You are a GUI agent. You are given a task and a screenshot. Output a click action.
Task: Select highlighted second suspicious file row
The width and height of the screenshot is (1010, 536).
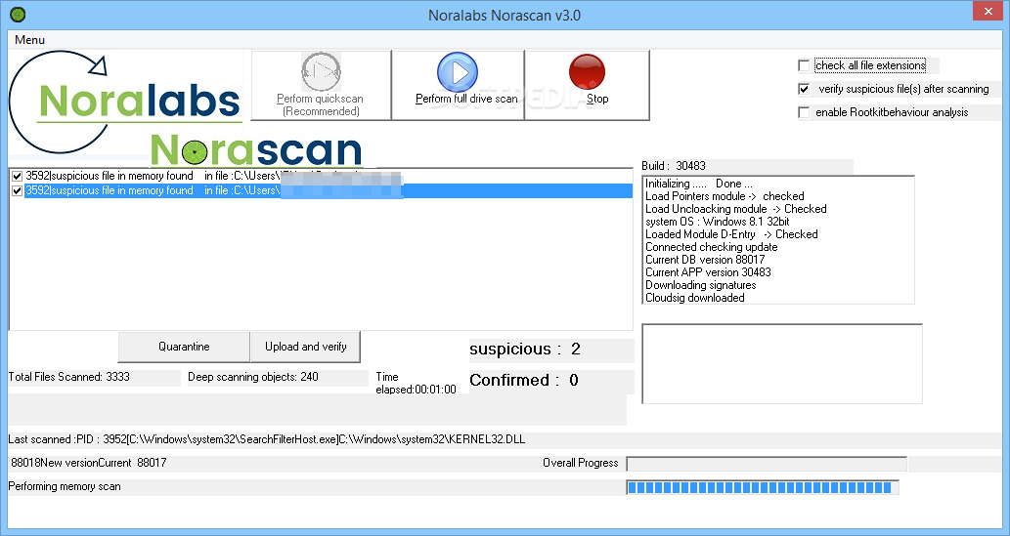tap(329, 190)
